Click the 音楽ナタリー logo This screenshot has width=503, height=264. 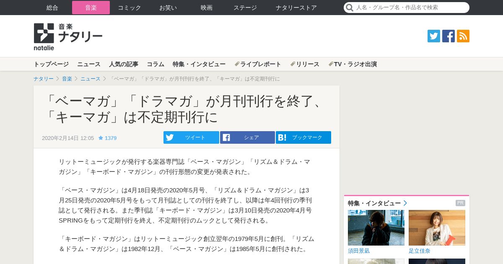68,37
